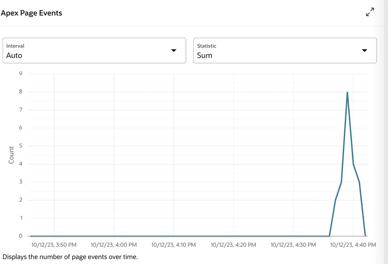Viewport: 388px width, 264px height.
Task: Click the '10/12/23, 4:10 PM' axis label
Action: (x=174, y=245)
